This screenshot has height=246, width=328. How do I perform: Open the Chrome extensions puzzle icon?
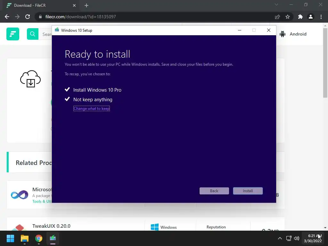(300, 17)
